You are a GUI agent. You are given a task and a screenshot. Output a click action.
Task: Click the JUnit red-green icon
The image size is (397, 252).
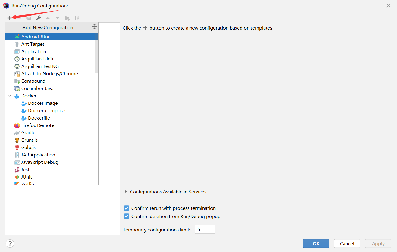(x=17, y=177)
